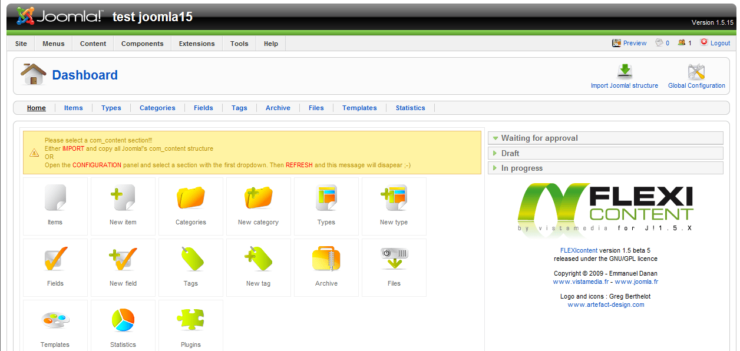The image size is (740, 351).
Task: Follow the red IMPORT link in warning
Action: coord(73,148)
